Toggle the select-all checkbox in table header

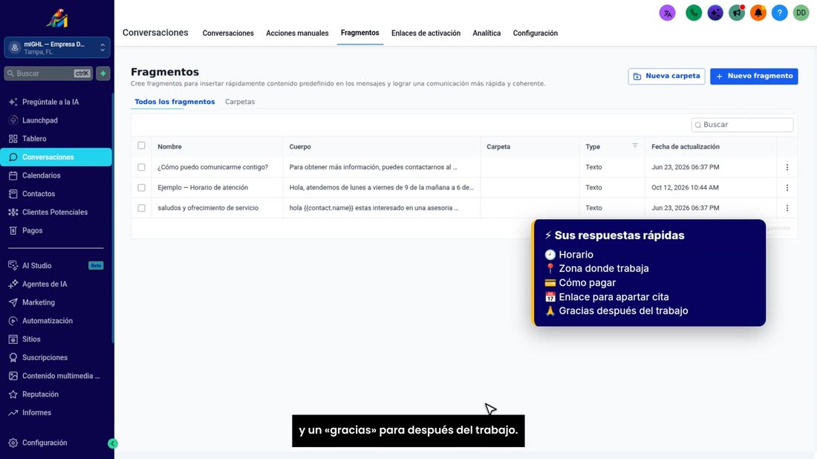[141, 146]
